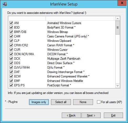Uncheck the DCX checkbox

click(11, 59)
